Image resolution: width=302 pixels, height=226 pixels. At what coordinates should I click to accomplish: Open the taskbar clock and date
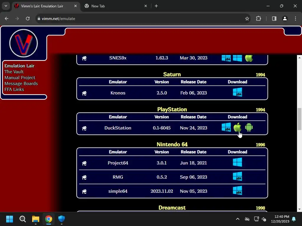(x=280, y=219)
